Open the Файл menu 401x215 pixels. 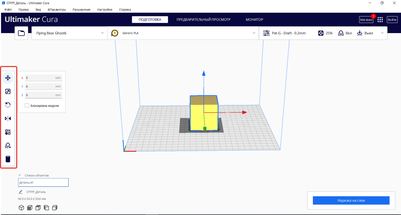(x=8, y=10)
